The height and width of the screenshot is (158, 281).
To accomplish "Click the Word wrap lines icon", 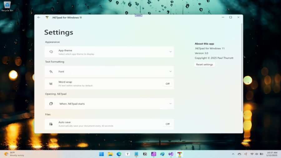I will pyautogui.click(x=51, y=84).
